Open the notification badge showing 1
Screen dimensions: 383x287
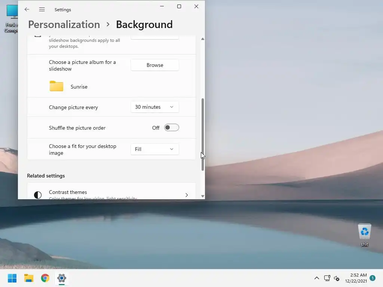pos(373,278)
